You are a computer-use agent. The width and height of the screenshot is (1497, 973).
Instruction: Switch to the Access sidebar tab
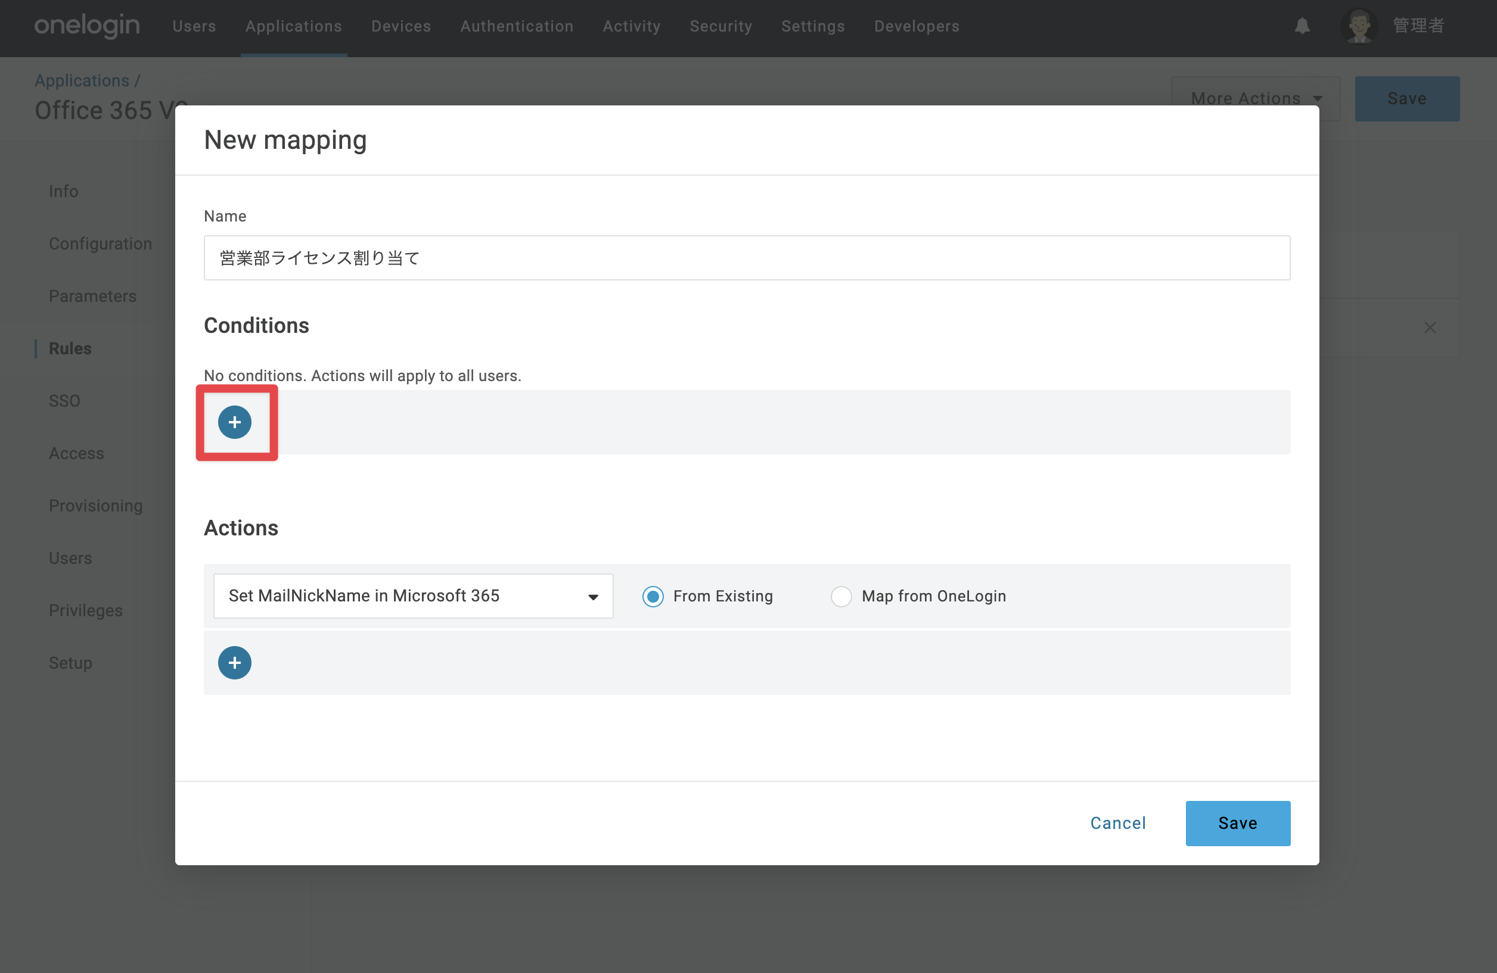pyautogui.click(x=77, y=453)
